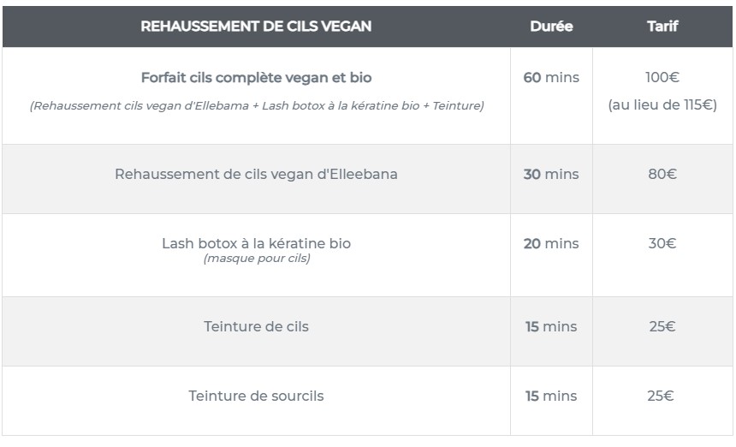Click the '100€' price

(x=662, y=78)
